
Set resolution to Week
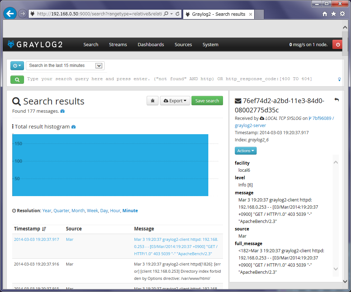coord(93,211)
